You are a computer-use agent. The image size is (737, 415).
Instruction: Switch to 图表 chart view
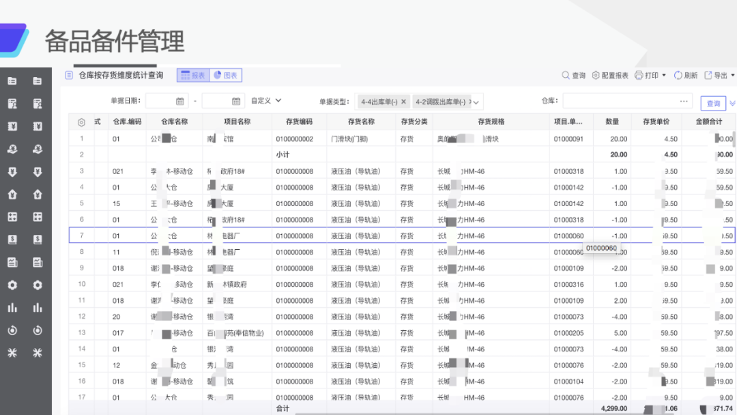coord(225,75)
